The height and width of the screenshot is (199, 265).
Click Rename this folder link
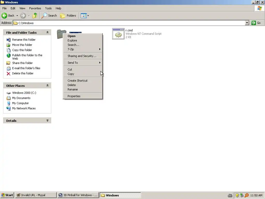[24, 40]
